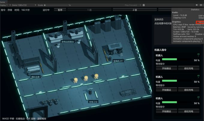Mute audio with the speaker icon
Screen dimensions: 204x121
coord(197,5)
